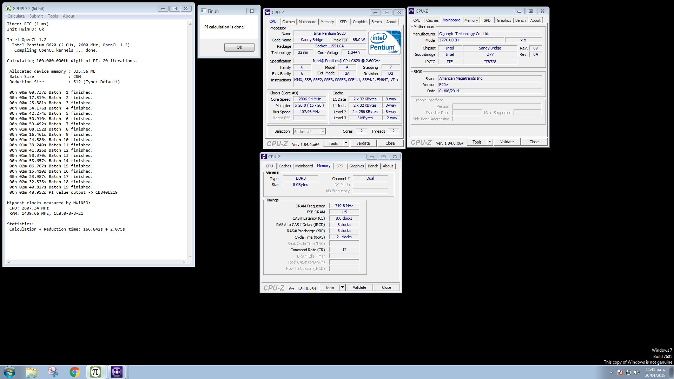Click Validate in the Memory window
The height and width of the screenshot is (379, 674).
pos(359,287)
